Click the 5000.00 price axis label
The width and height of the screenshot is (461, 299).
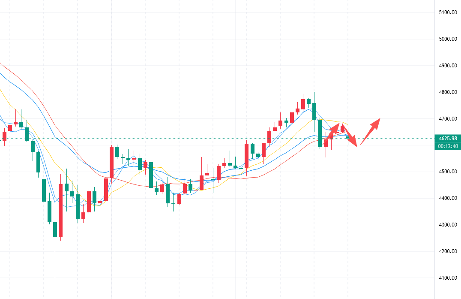point(447,39)
